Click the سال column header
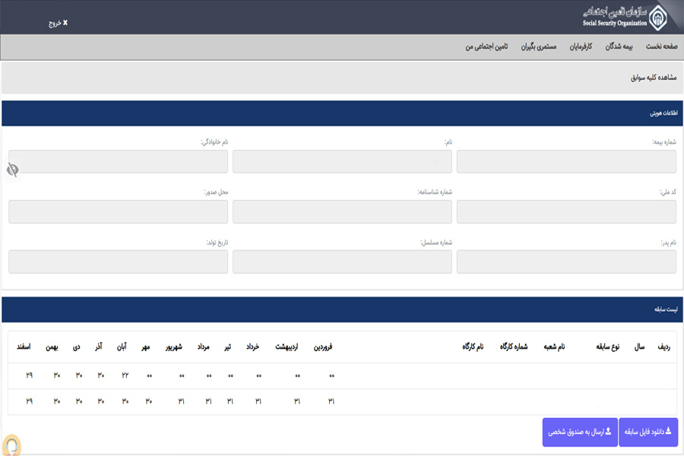 [x=639, y=347]
